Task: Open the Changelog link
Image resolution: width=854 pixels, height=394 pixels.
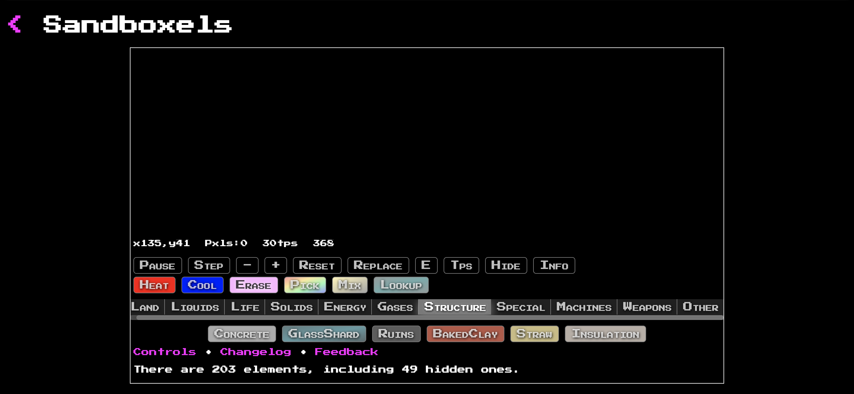Action: [255, 352]
